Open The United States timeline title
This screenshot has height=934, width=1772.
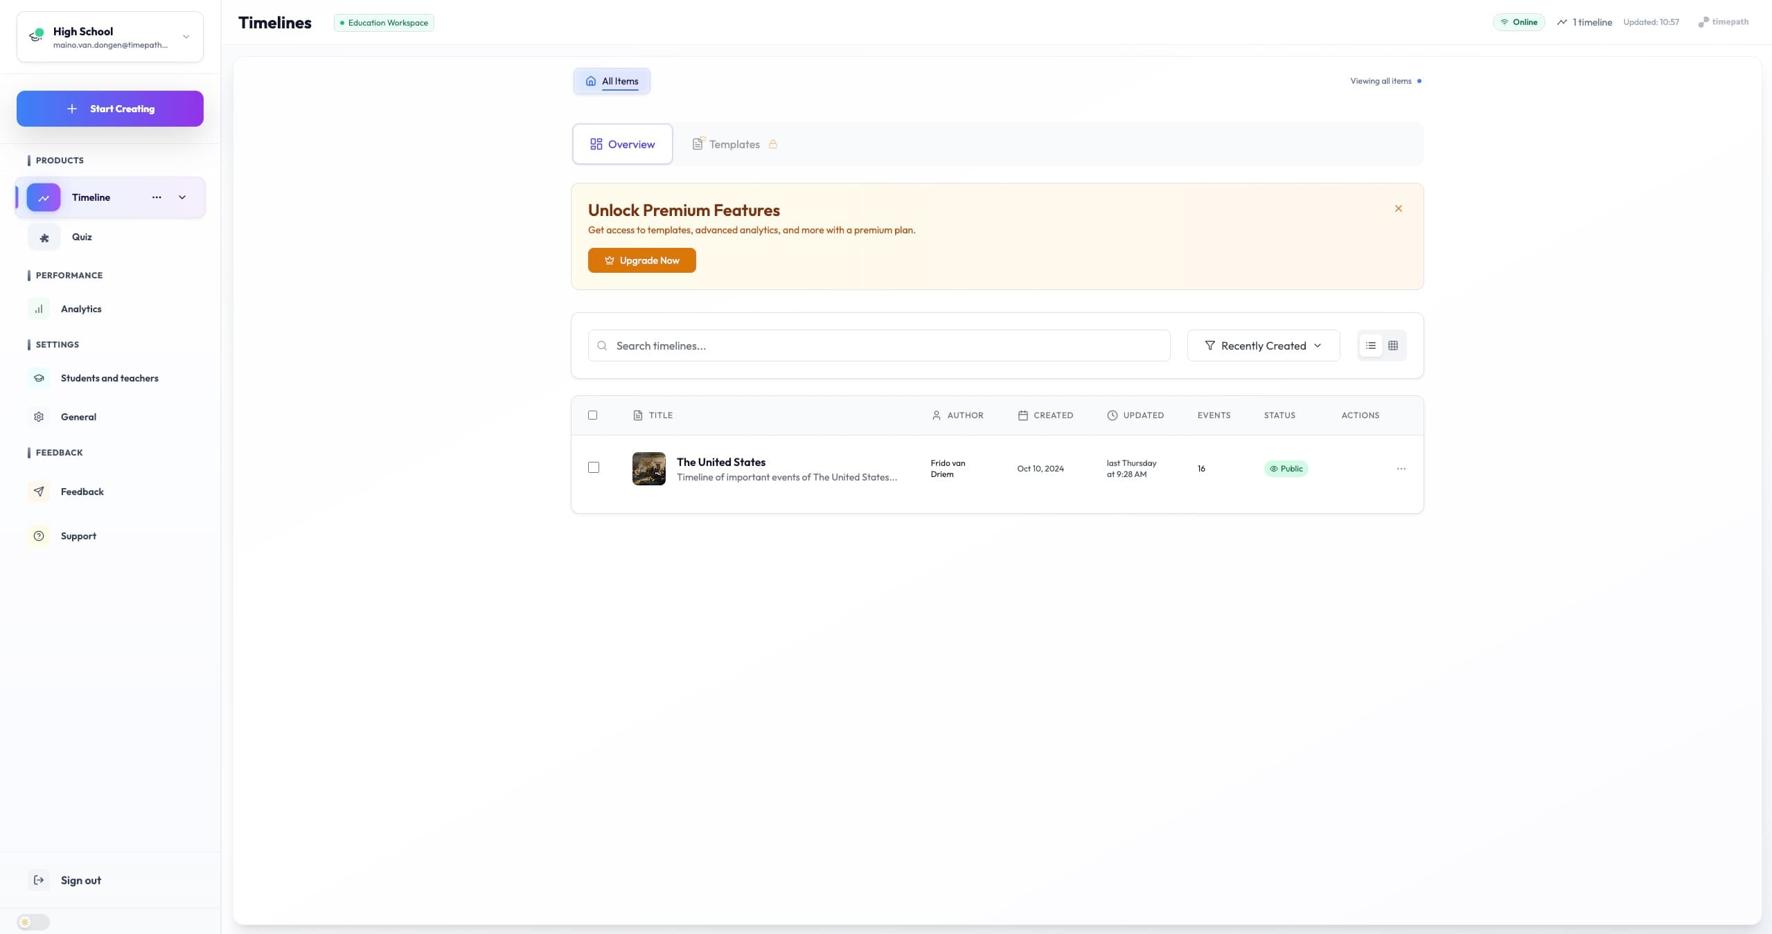tap(721, 462)
